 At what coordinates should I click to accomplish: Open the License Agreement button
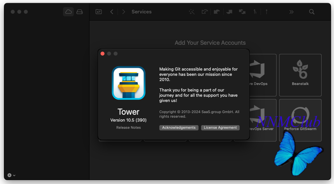(x=220, y=127)
